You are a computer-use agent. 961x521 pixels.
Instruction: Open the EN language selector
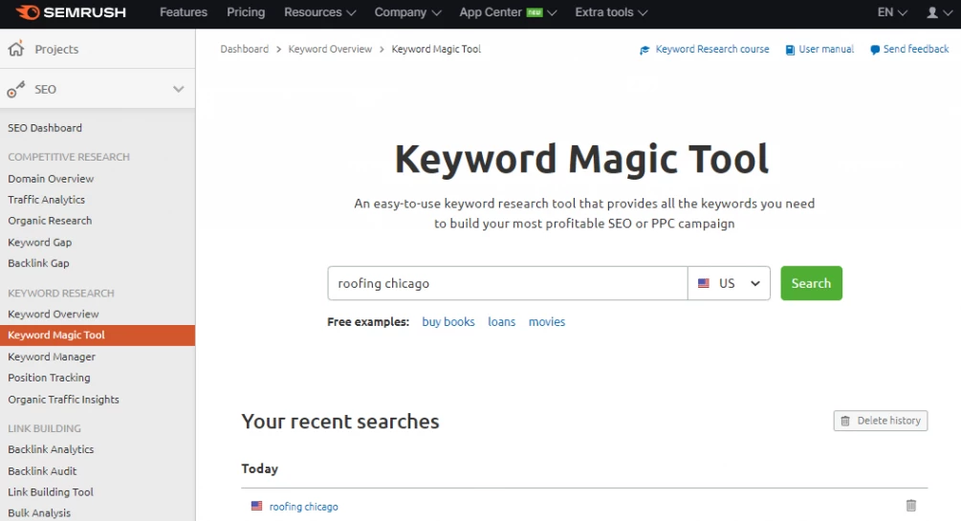pyautogui.click(x=892, y=12)
